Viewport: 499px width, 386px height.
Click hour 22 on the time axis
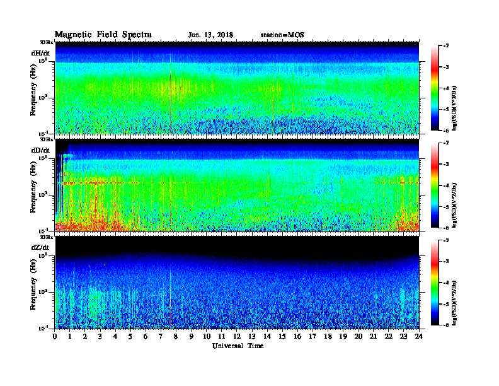pos(389,336)
